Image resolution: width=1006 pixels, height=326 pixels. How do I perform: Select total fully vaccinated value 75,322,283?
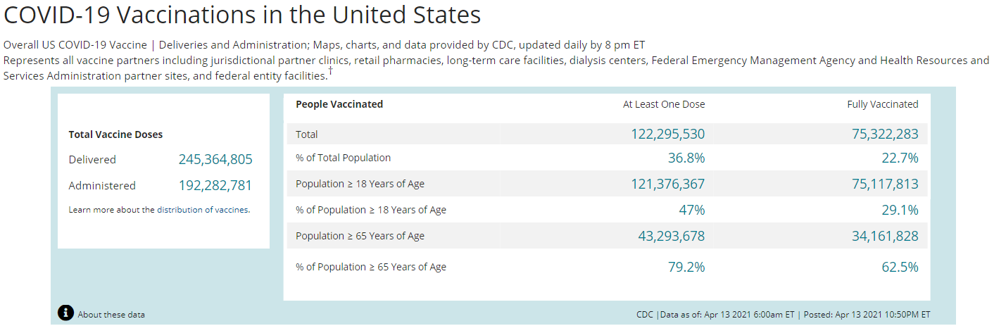[x=885, y=134]
